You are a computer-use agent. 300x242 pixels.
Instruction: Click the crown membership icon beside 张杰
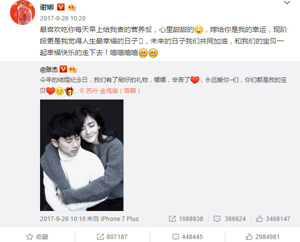[73, 69]
